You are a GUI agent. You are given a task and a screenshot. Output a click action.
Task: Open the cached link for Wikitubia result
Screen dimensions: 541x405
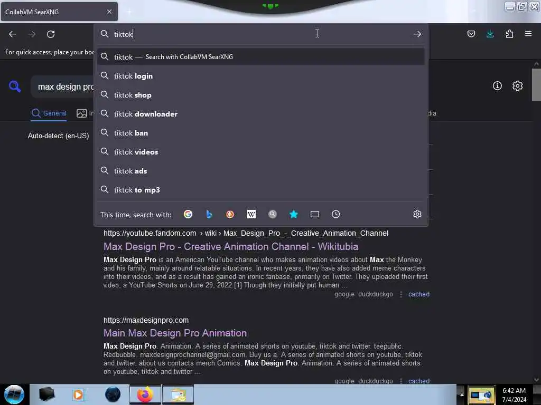pyautogui.click(x=419, y=294)
